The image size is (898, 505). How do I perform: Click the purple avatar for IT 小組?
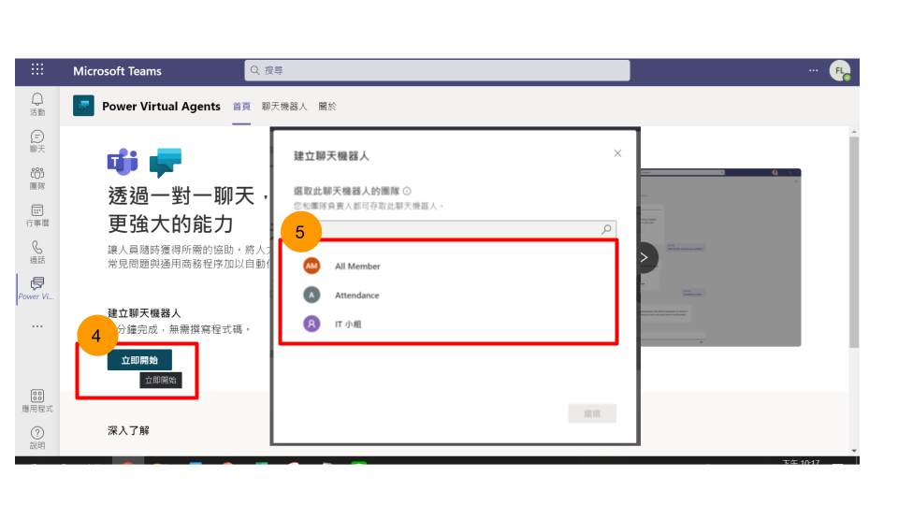click(311, 325)
